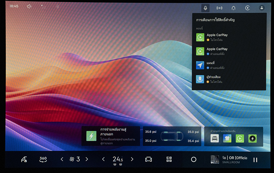Open the vehicle settings car icon
Screen dimensions: 274x173
coord(149,159)
